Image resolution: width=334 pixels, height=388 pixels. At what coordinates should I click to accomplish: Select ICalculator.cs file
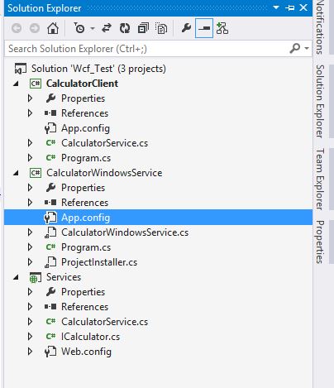point(90,337)
